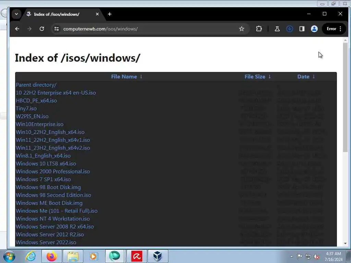The height and width of the screenshot is (263, 351).
Task: Download Windows 98 Boot Disk.img
Action: (x=48, y=187)
